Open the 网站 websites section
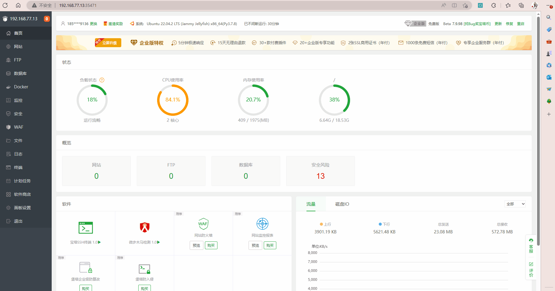The width and height of the screenshot is (555, 291). (x=26, y=47)
